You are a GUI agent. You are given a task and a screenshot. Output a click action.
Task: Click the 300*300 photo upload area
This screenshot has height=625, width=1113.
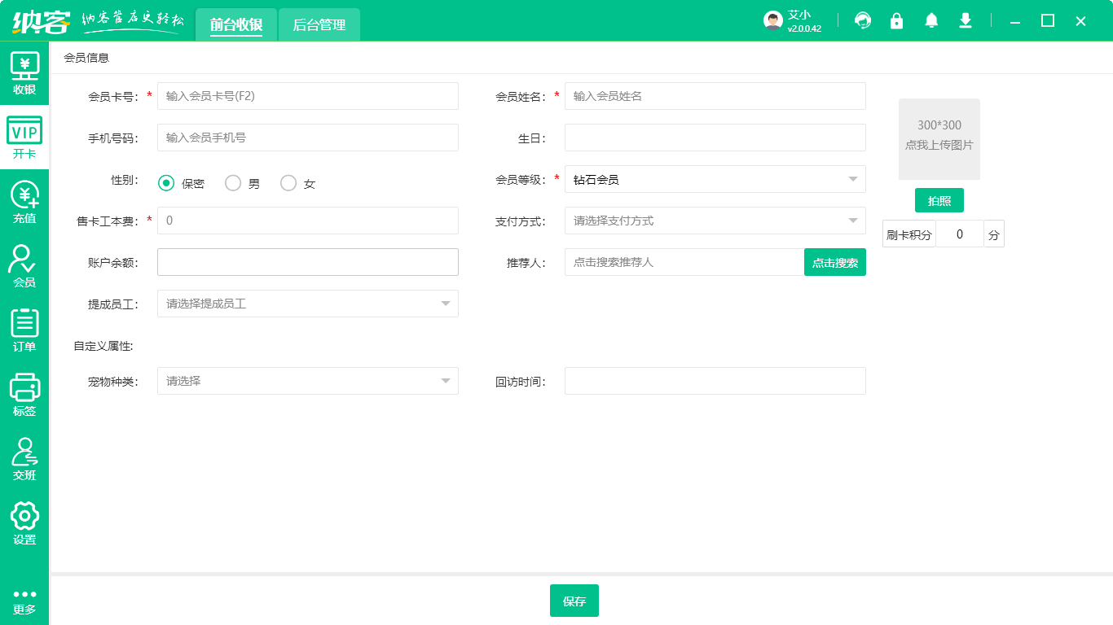click(939, 139)
